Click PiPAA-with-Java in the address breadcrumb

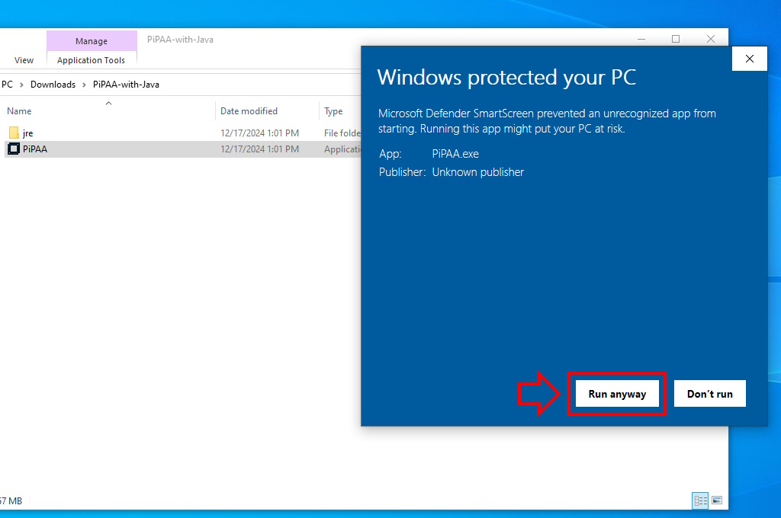[126, 85]
